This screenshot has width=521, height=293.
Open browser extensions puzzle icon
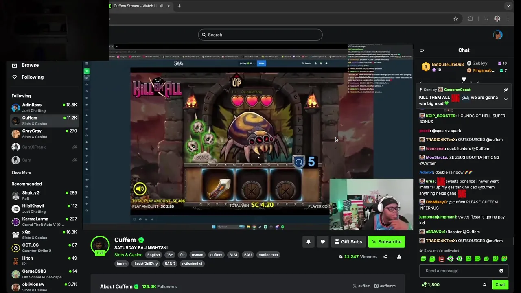pyautogui.click(x=471, y=19)
